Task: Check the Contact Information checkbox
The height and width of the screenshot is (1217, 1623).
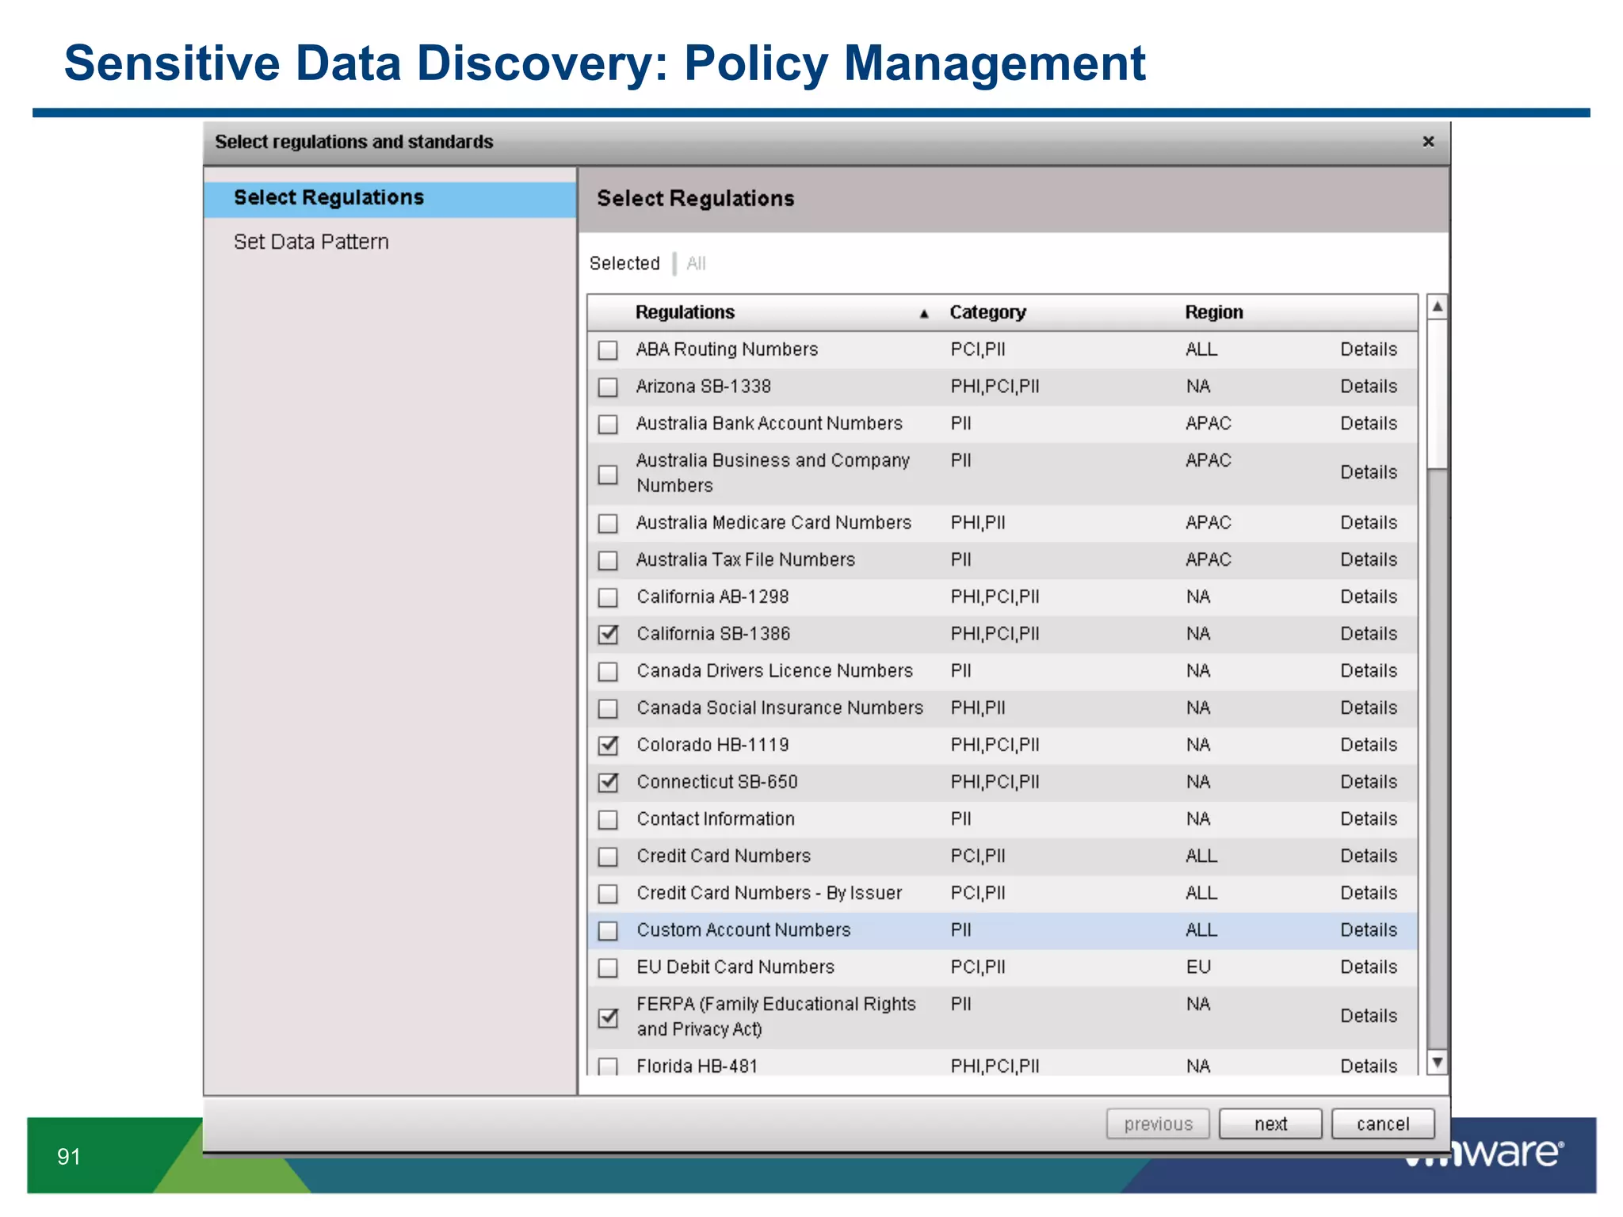Action: pyautogui.click(x=608, y=820)
